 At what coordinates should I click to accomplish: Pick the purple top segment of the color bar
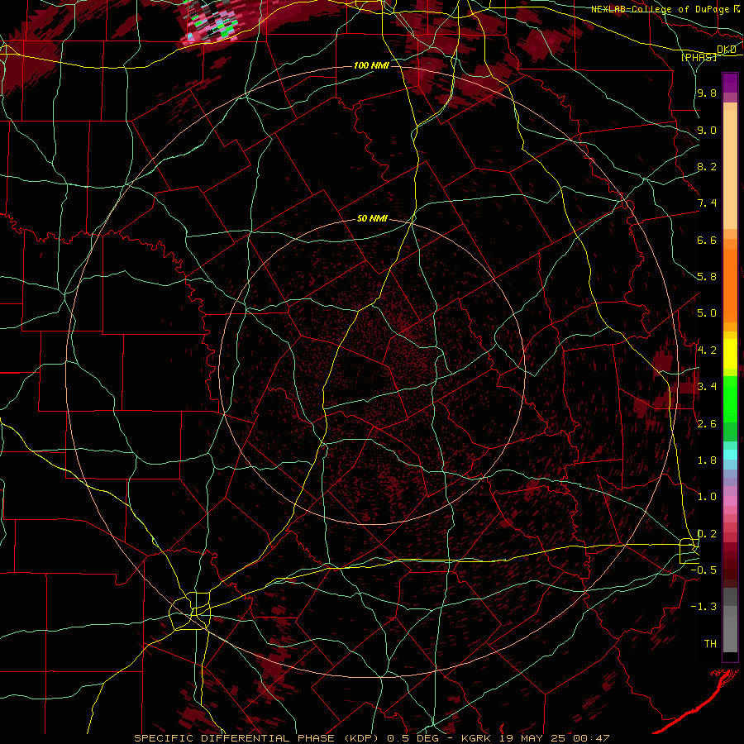tap(730, 83)
